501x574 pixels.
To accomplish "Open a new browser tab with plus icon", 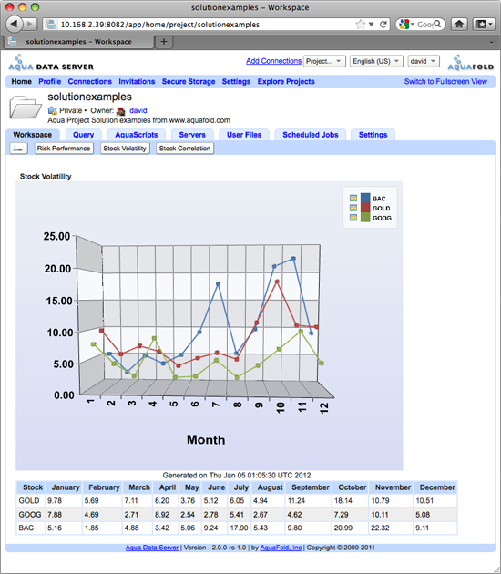I will tap(164, 42).
